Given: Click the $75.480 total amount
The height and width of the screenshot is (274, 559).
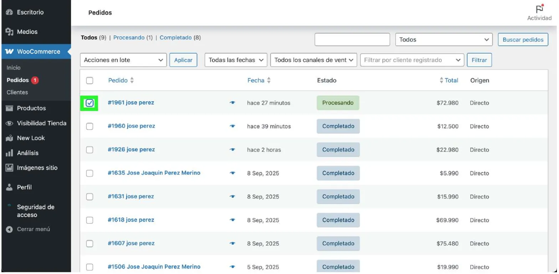Looking at the screenshot, I should 447,244.
